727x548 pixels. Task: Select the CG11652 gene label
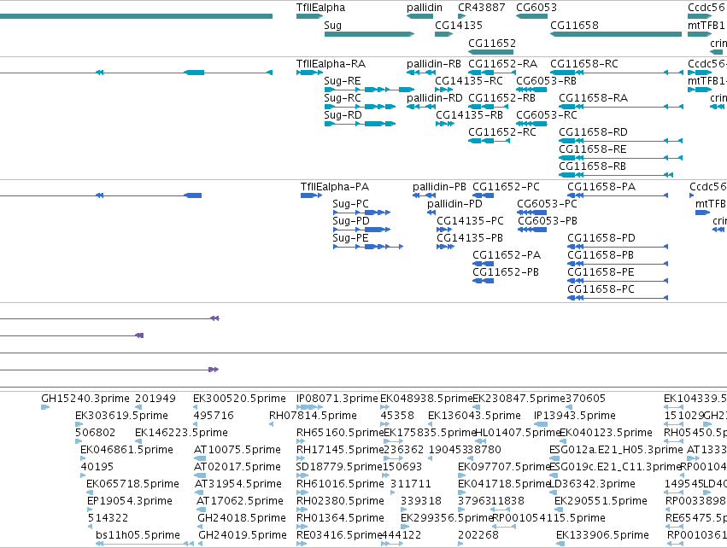point(491,44)
